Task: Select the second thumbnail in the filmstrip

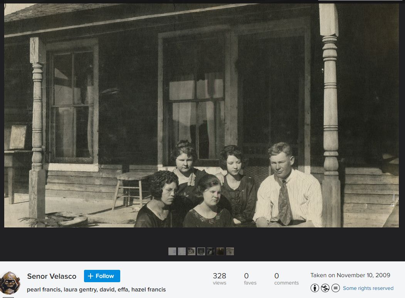Action: (x=182, y=251)
